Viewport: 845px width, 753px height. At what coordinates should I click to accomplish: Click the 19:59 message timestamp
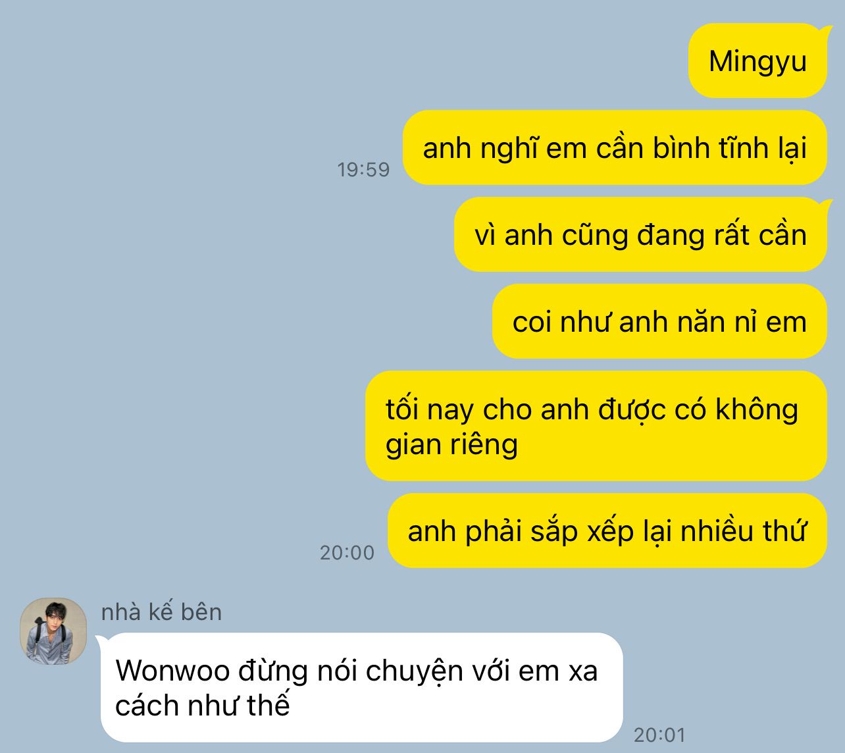click(x=363, y=170)
